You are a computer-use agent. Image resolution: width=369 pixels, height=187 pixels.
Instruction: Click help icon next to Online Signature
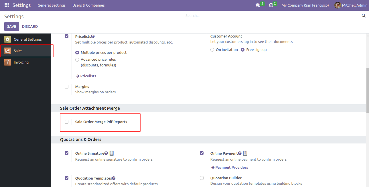pyautogui.click(x=106, y=153)
